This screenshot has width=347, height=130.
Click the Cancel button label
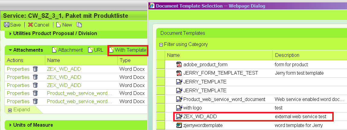42,25
